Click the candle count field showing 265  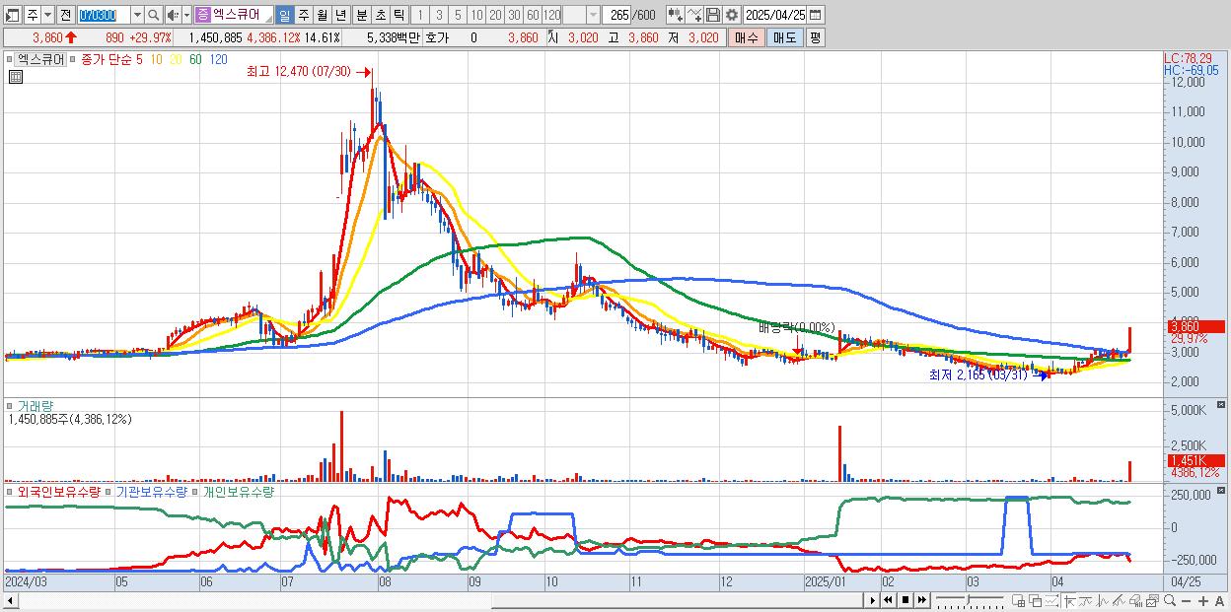[616, 16]
